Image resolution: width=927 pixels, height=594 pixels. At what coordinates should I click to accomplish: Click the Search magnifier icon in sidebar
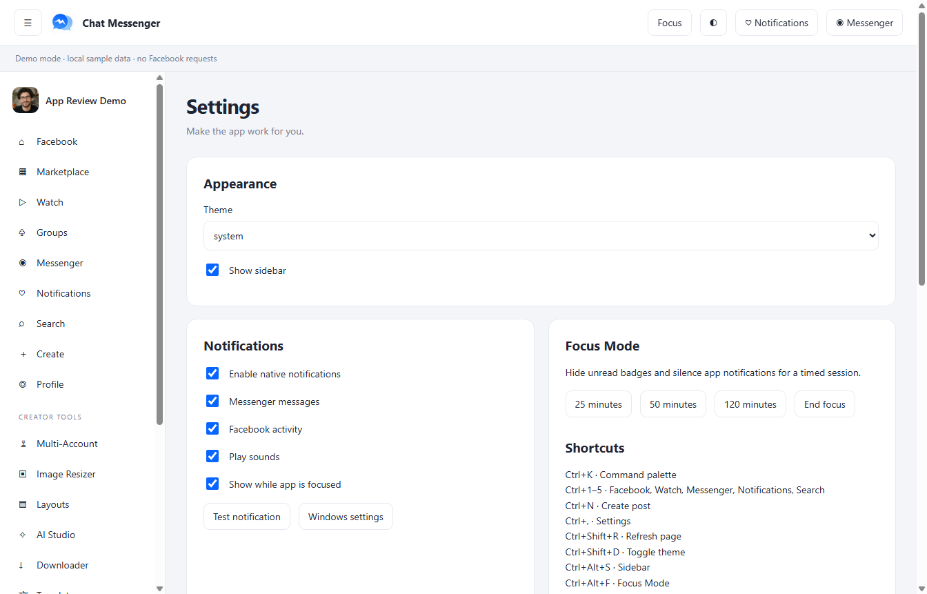22,324
